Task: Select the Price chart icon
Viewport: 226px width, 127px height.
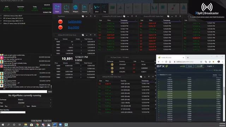Action: pos(97,8)
